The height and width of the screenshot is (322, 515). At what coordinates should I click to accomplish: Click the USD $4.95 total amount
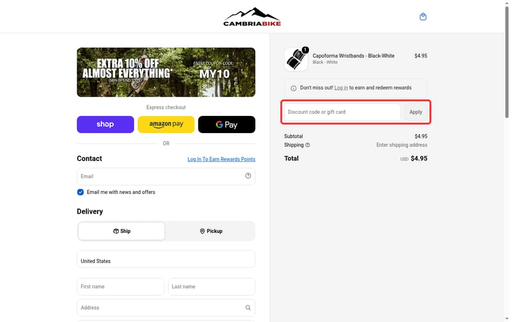(414, 158)
